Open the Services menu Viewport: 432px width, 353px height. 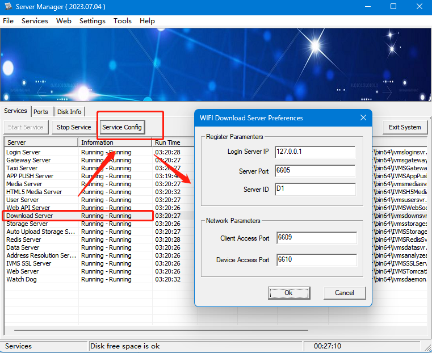35,21
